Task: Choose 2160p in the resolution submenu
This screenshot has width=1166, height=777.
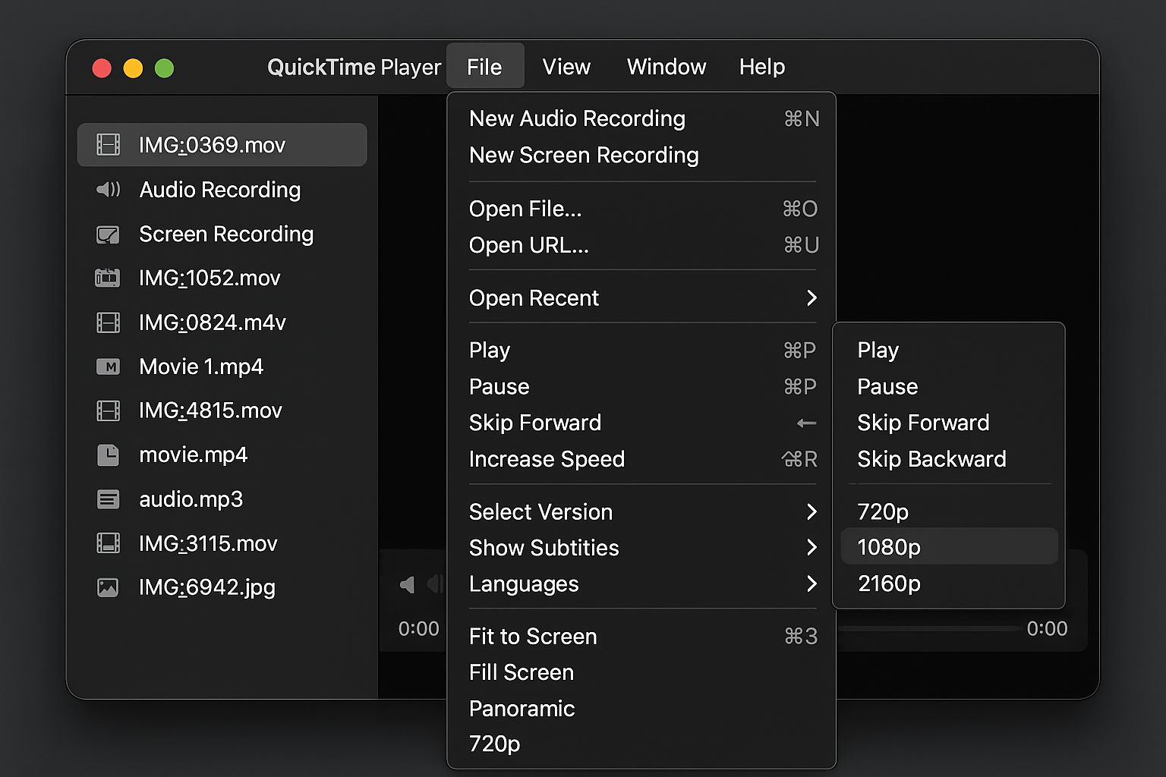Action: [888, 584]
